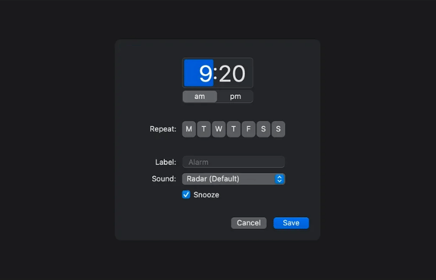
Task: Toggle Monday repeat button M
Action: (x=189, y=129)
